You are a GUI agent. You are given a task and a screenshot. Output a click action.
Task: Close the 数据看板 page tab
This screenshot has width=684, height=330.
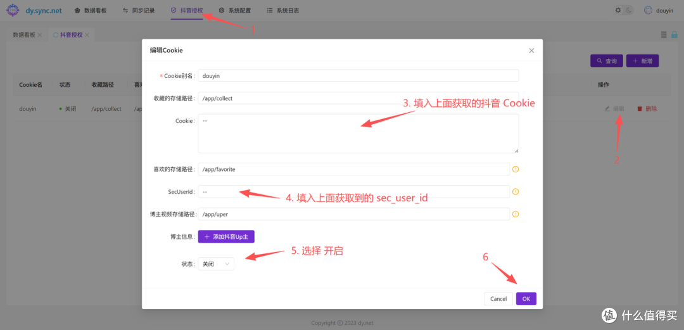click(40, 35)
